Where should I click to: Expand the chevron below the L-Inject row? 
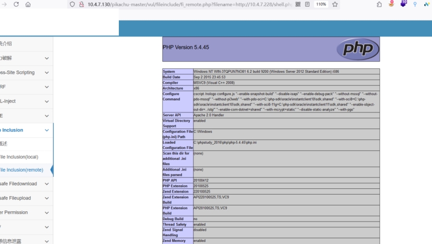pos(47,116)
